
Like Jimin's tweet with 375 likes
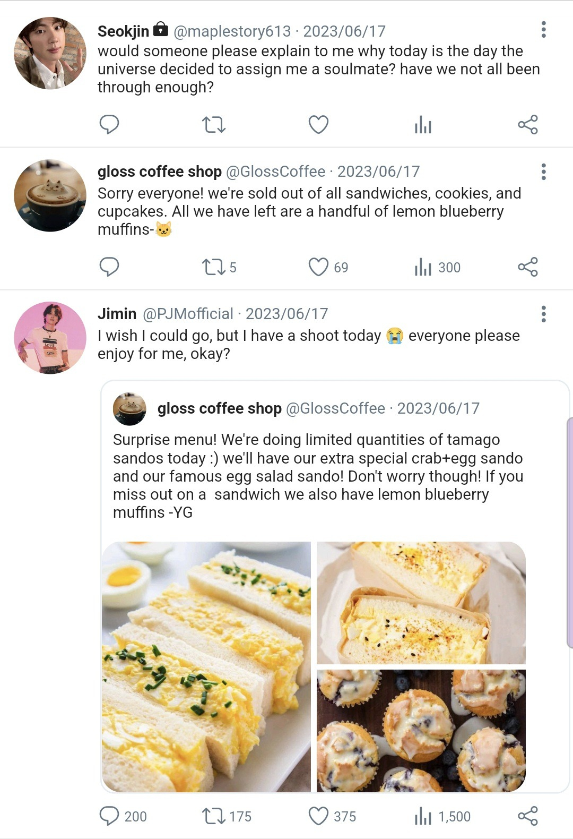[318, 816]
